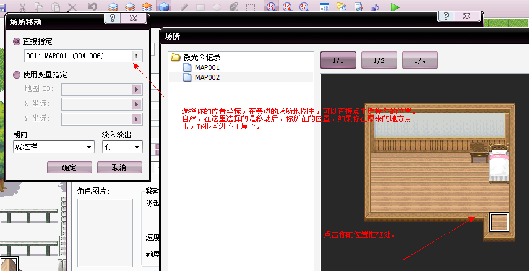This screenshot has width=529, height=271.
Task: Select the Flood Fill tool
Action: 233,7
